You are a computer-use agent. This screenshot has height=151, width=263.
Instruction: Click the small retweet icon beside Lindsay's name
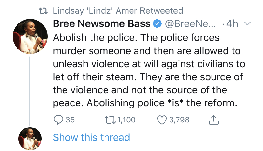pos(43,11)
